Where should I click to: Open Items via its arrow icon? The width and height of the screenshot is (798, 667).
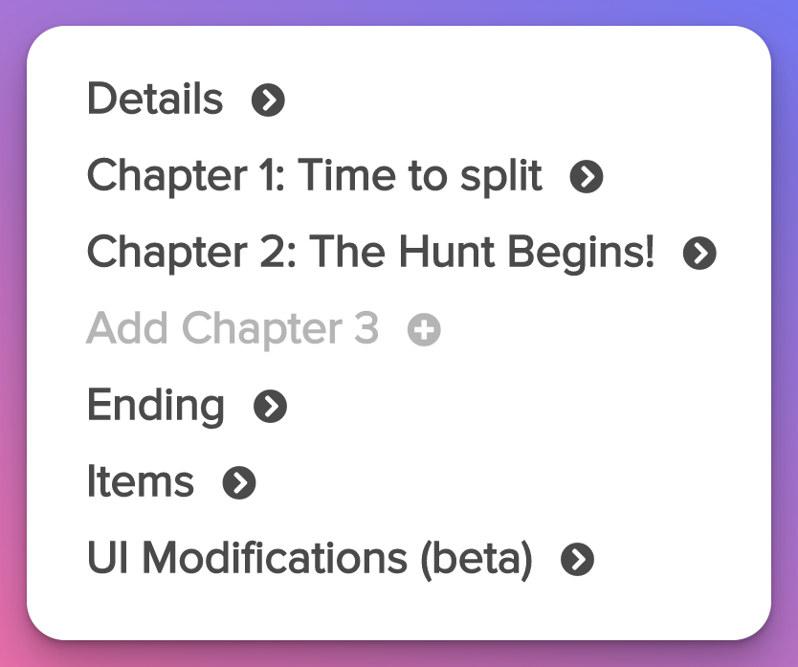pos(240,482)
